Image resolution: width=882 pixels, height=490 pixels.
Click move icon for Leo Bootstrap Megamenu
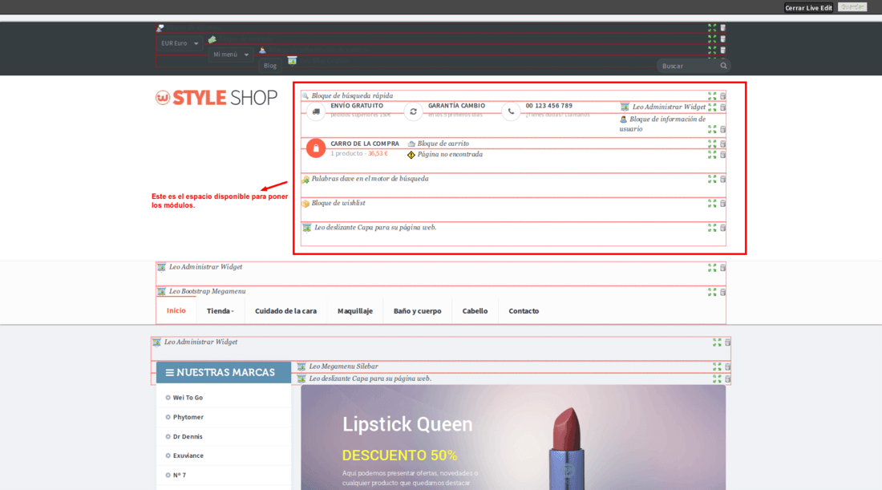click(x=712, y=292)
